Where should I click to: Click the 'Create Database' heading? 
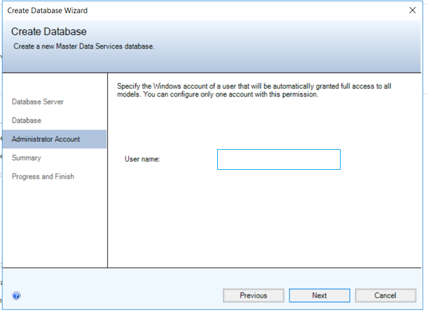coord(49,31)
